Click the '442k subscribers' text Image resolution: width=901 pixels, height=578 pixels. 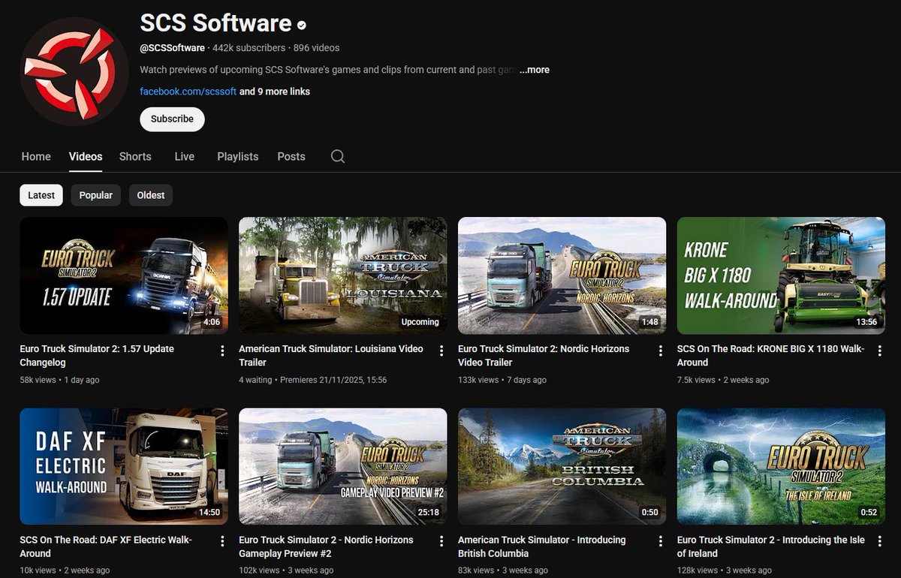pyautogui.click(x=249, y=48)
